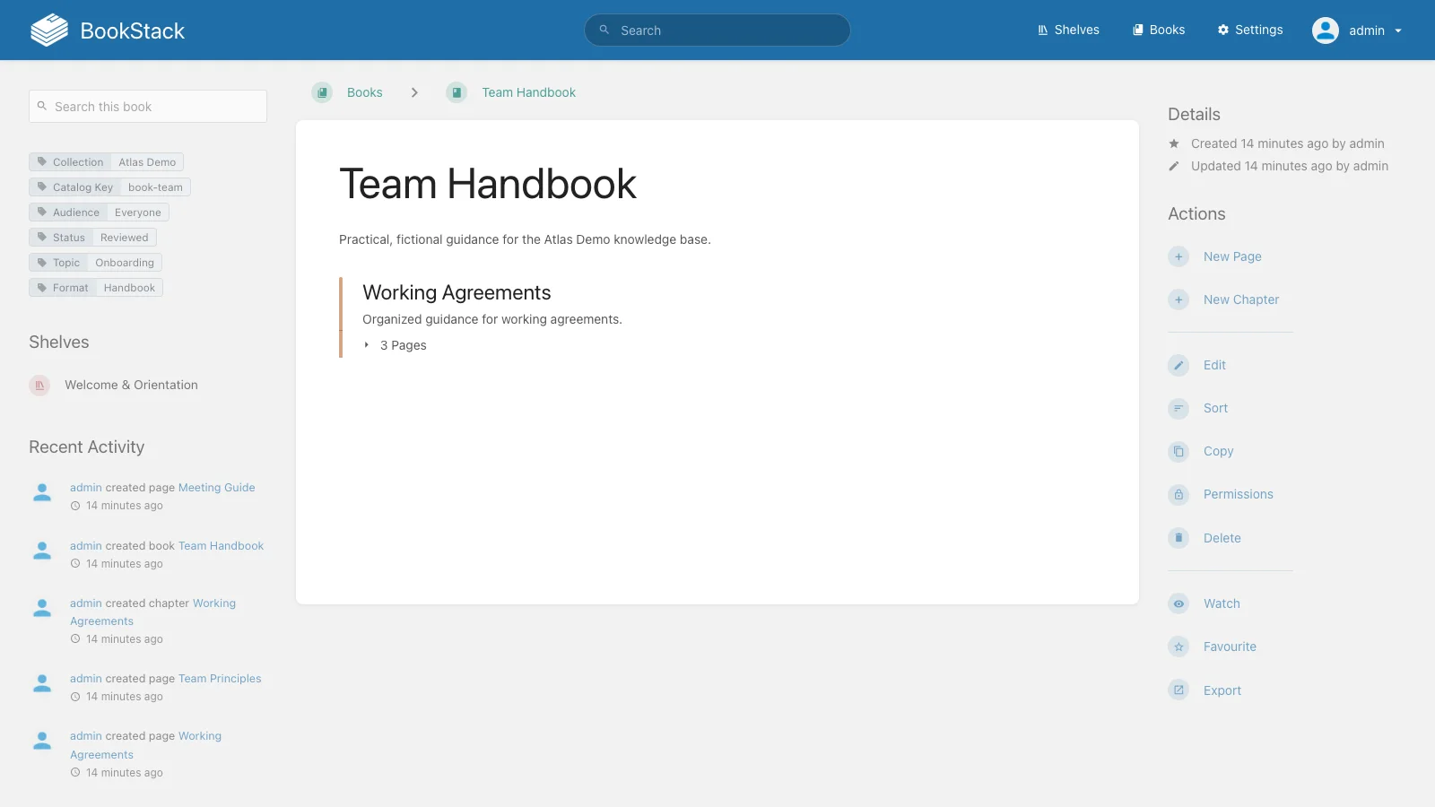
Task: Click the Copy icon in Actions
Action: tap(1178, 451)
